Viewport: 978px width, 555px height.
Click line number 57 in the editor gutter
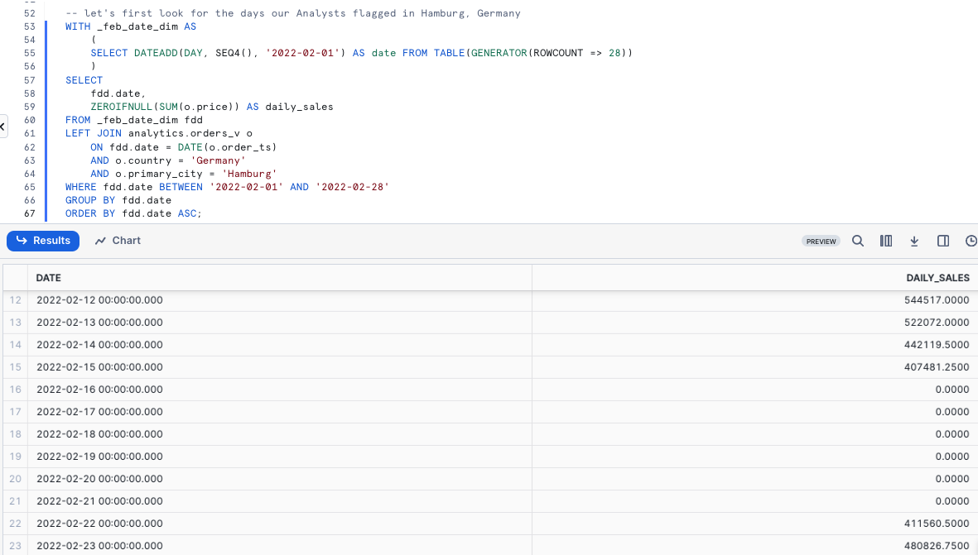(x=30, y=80)
